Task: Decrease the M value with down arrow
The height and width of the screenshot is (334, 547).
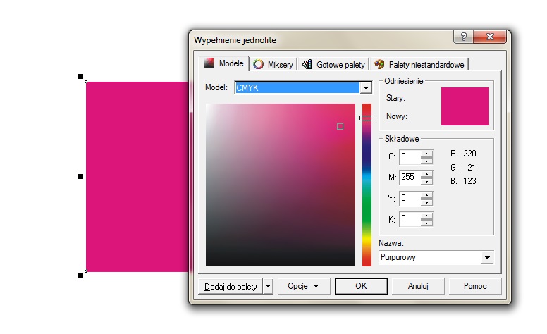Action: pos(426,181)
